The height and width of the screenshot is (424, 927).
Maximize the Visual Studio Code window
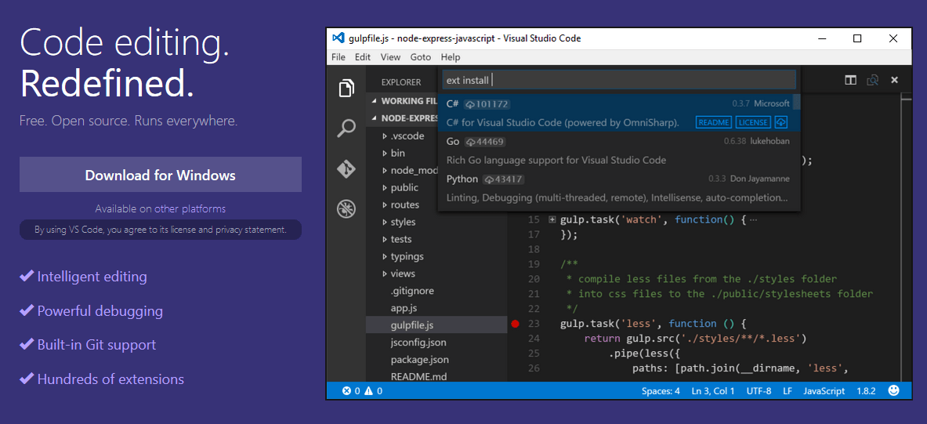856,38
